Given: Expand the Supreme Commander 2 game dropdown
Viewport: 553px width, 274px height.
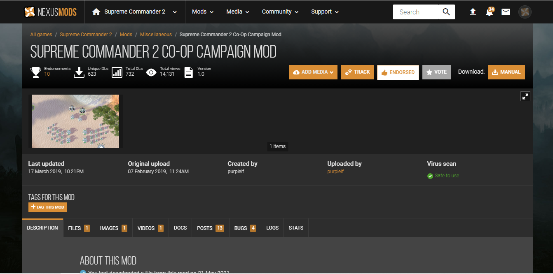Looking at the screenshot, I should [175, 12].
